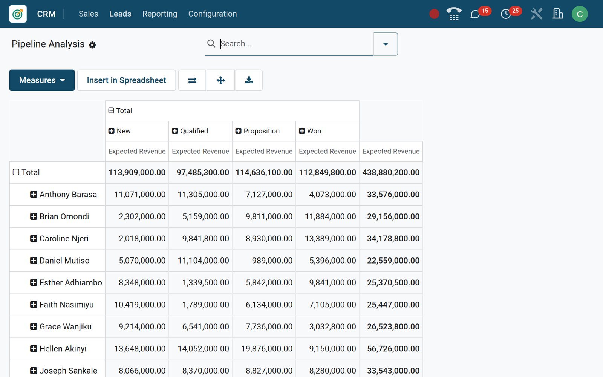Click the search magnifier icon
The height and width of the screenshot is (377, 603).
[211, 44]
